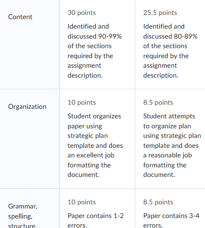
Task: Click 'Student attempts to organize plan' text
Action: click(x=169, y=121)
